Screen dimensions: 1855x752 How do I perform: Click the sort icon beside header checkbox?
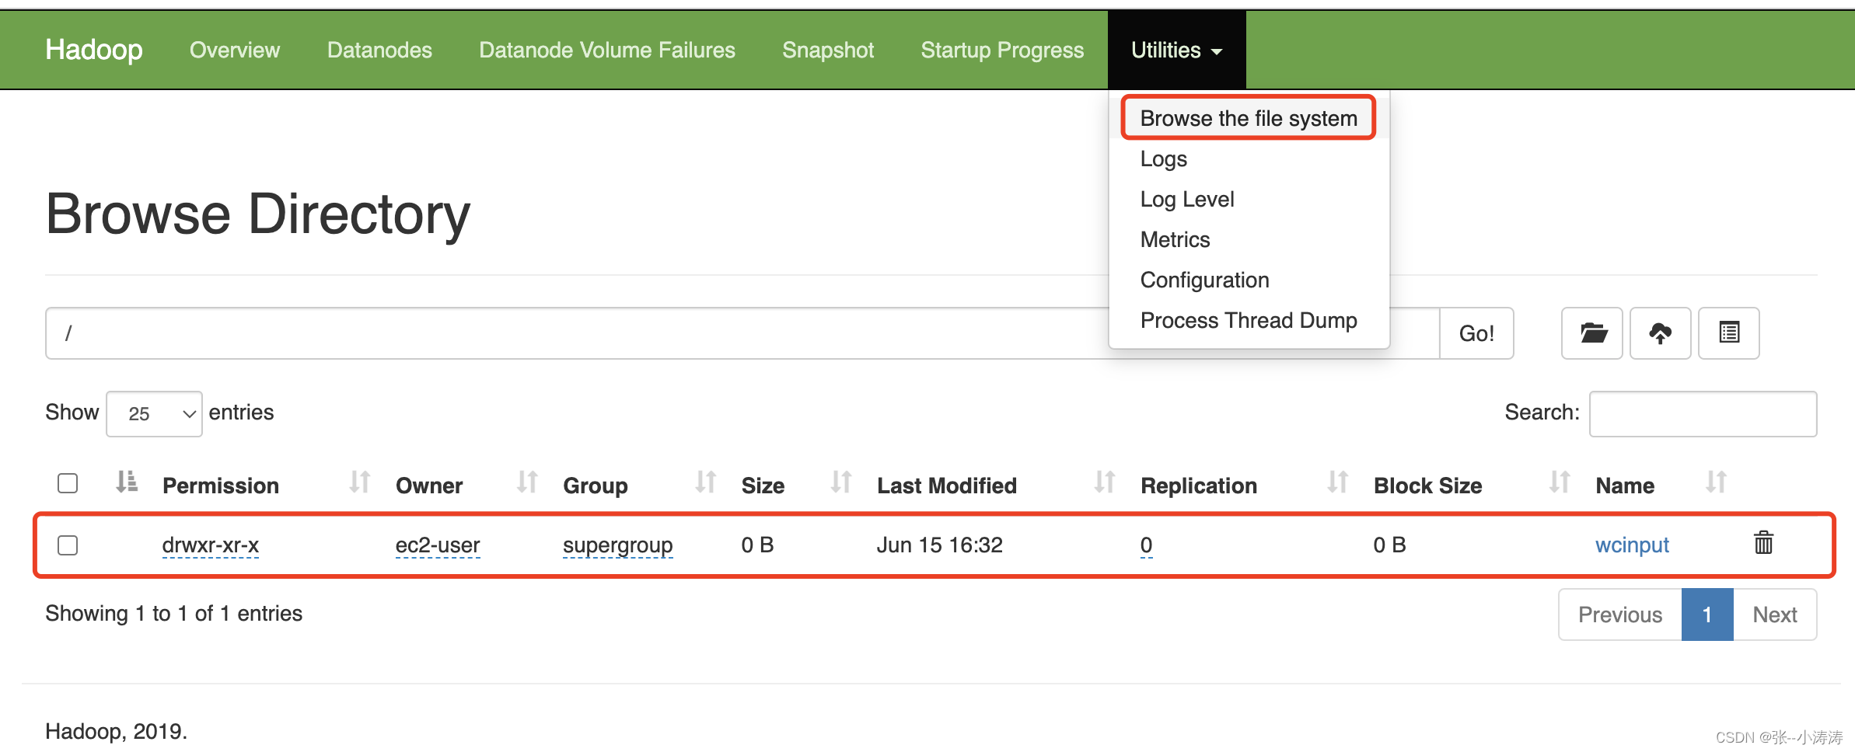[x=127, y=482]
